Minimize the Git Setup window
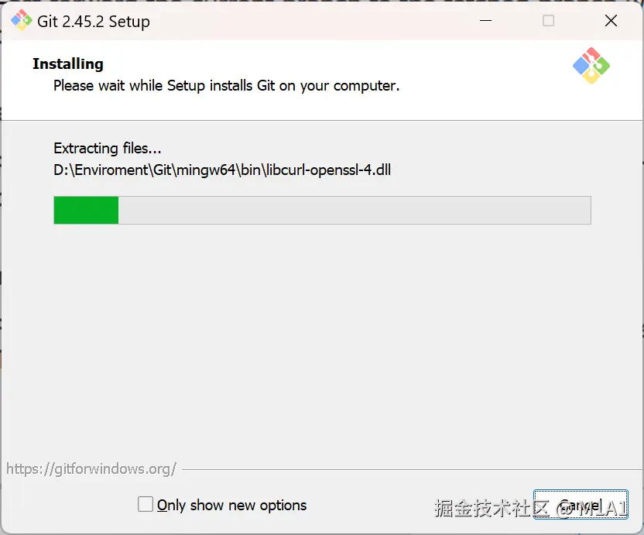This screenshot has width=644, height=535. (x=485, y=21)
